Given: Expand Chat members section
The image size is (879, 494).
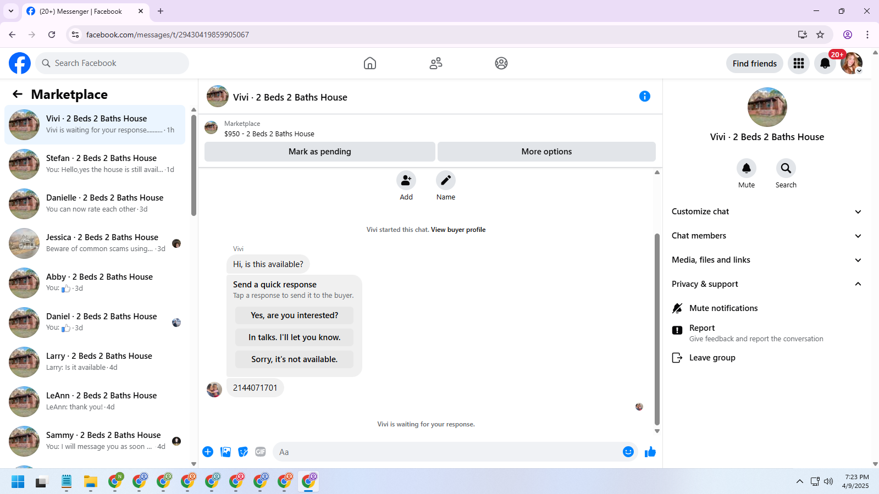Looking at the screenshot, I should (x=767, y=236).
